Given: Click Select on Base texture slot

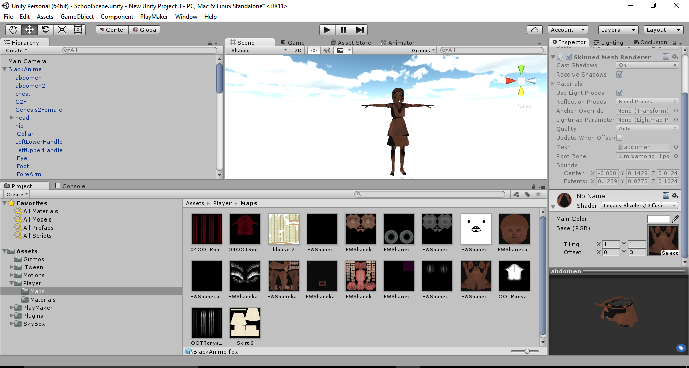Looking at the screenshot, I should pyautogui.click(x=670, y=253).
